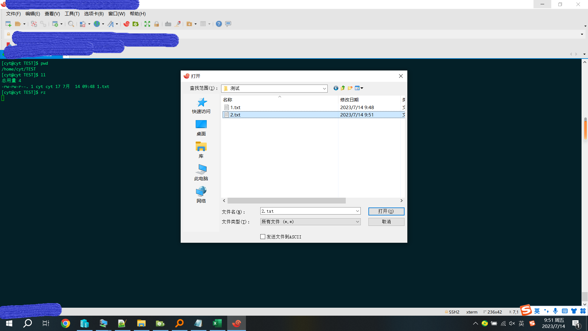This screenshot has height=331, width=588.
Task: Open the 编辑(E) menu
Action: tap(33, 14)
